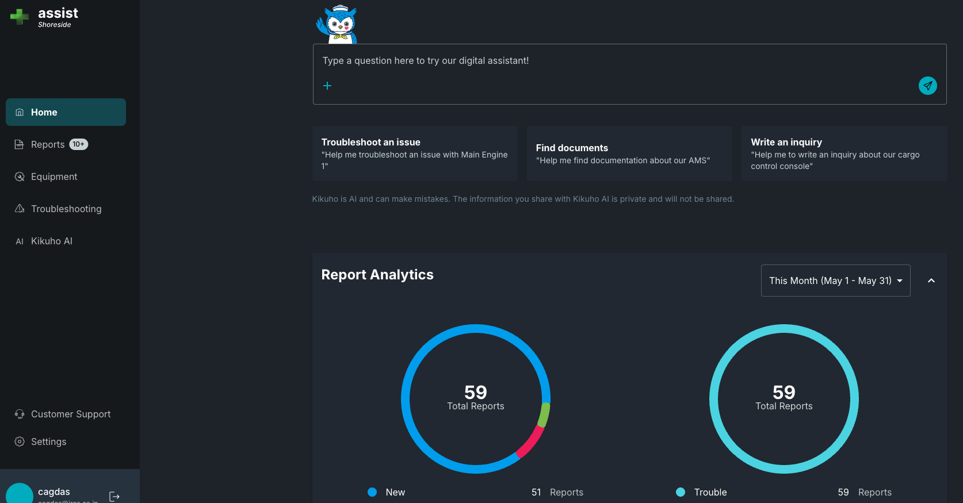Click the green segment of status donut
963x503 pixels.
544,414
